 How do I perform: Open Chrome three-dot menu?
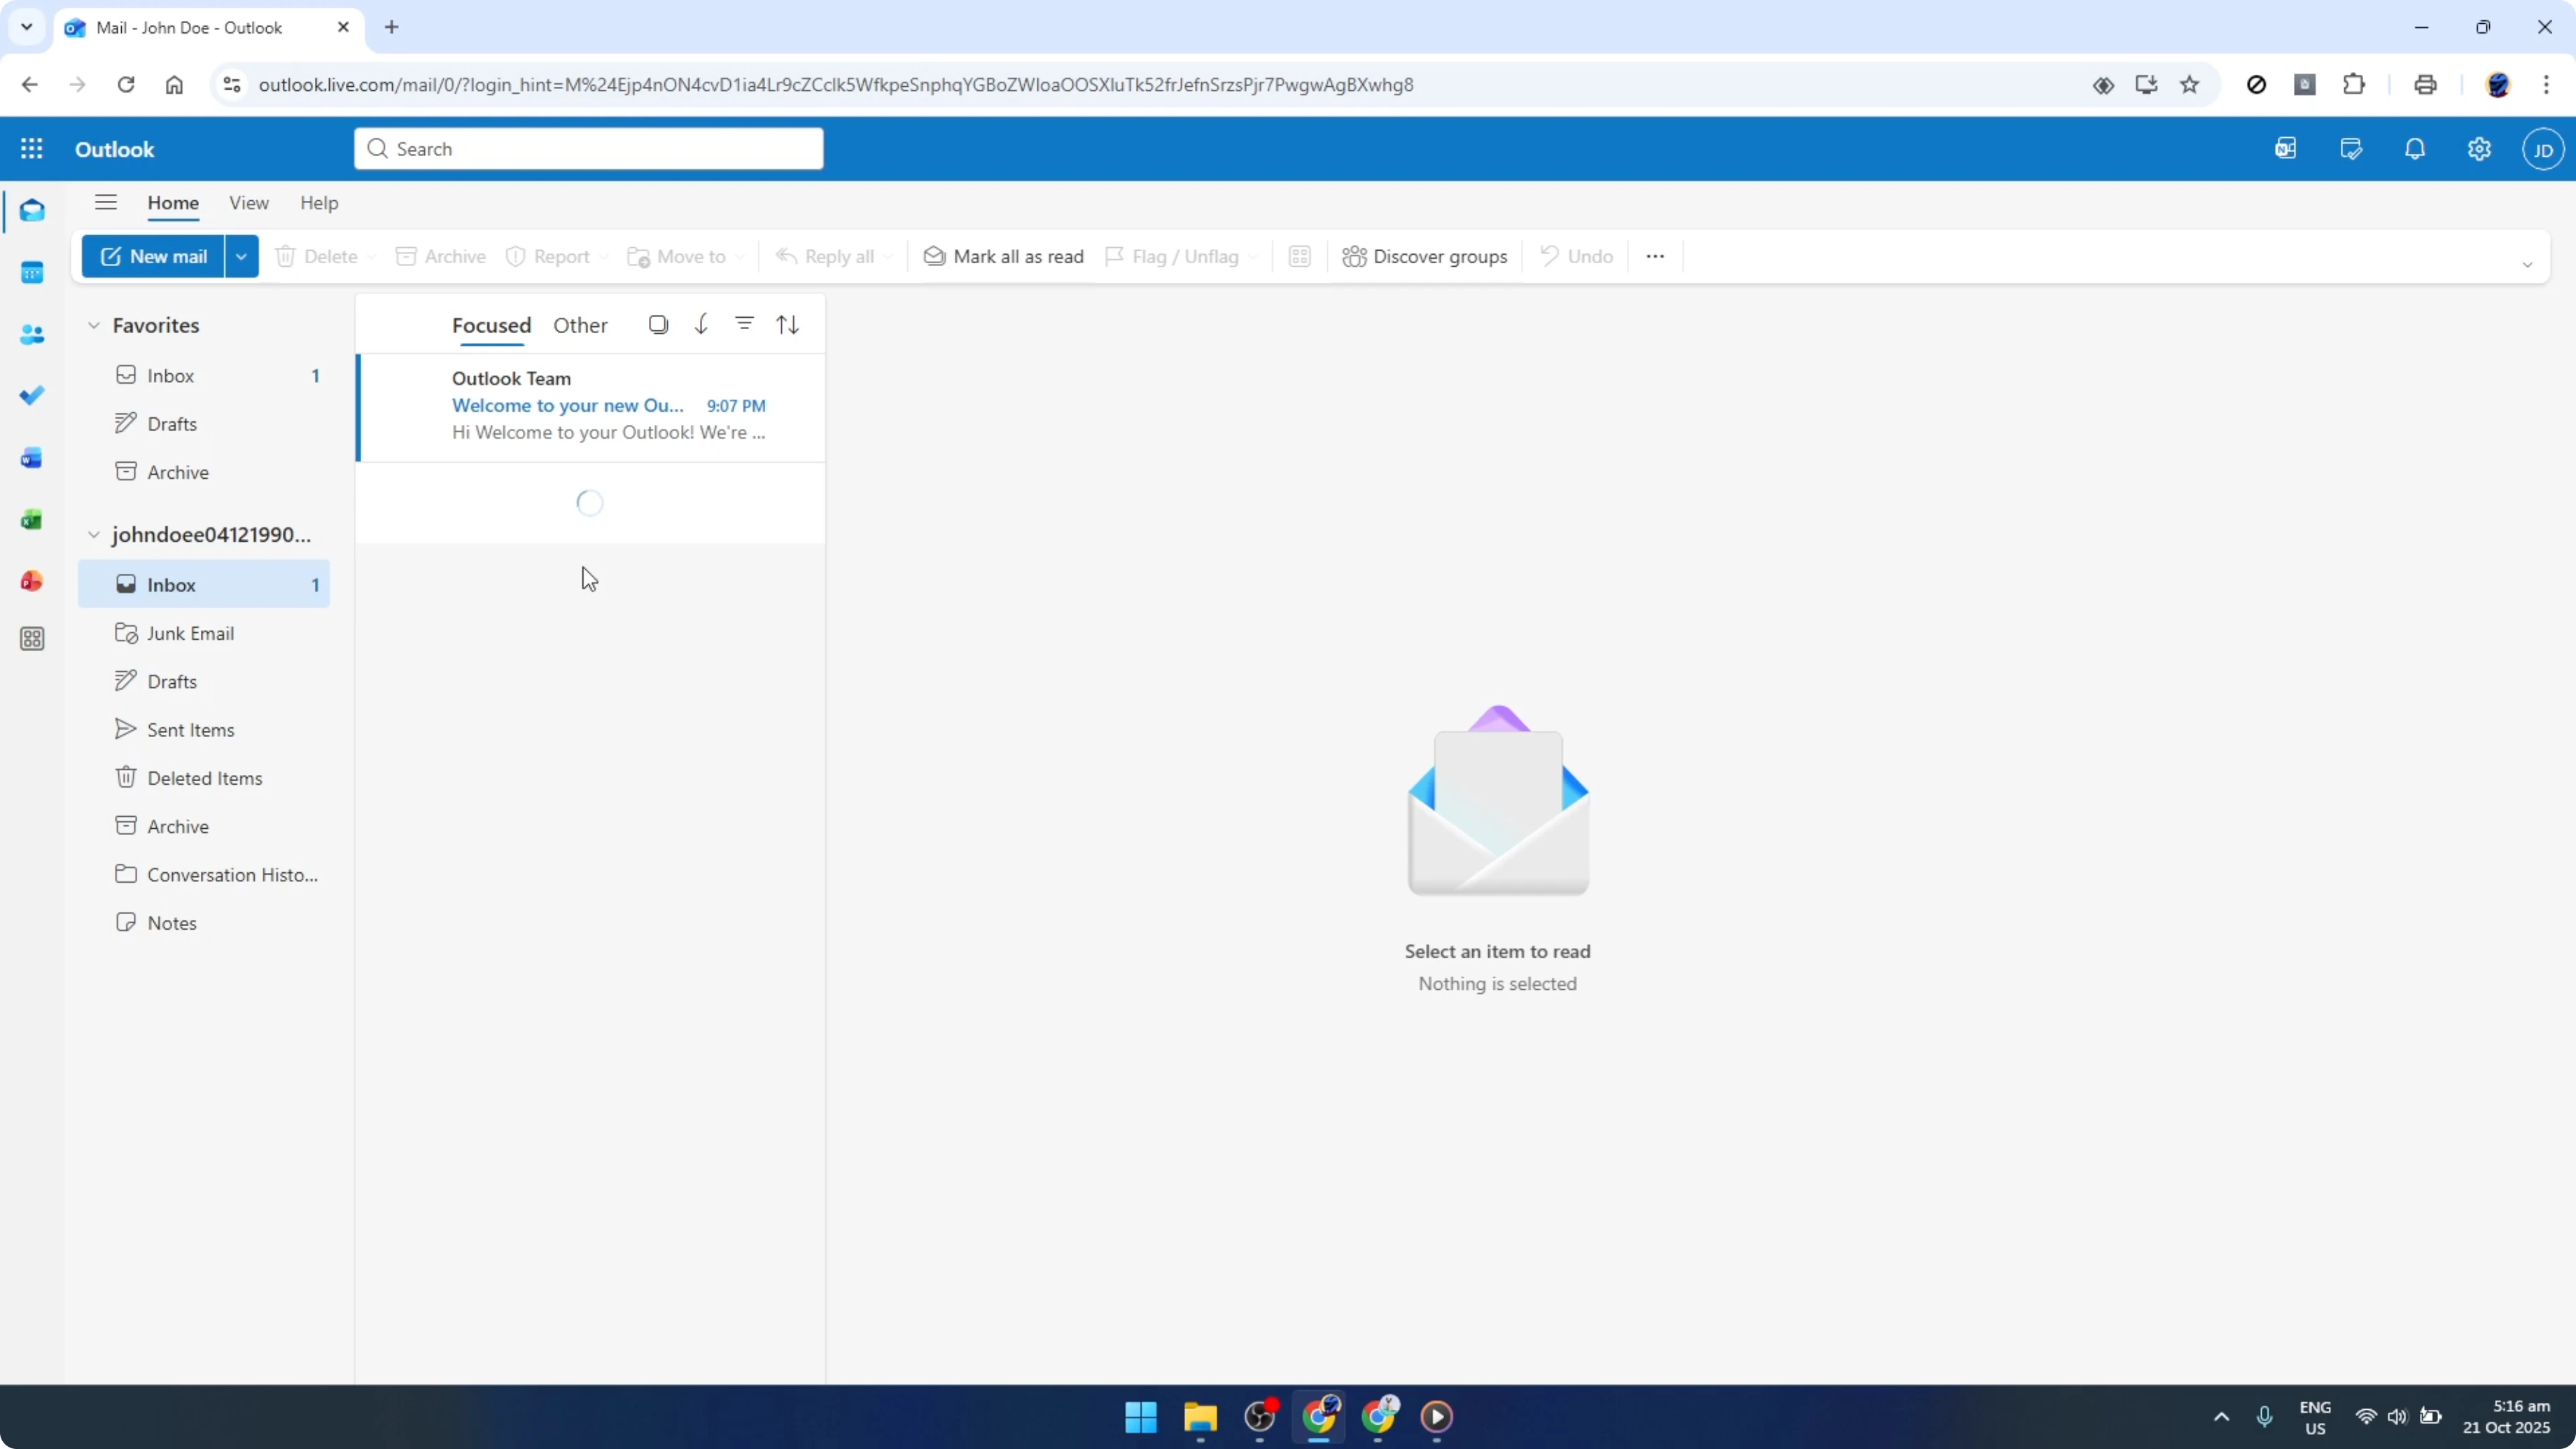tap(2546, 85)
